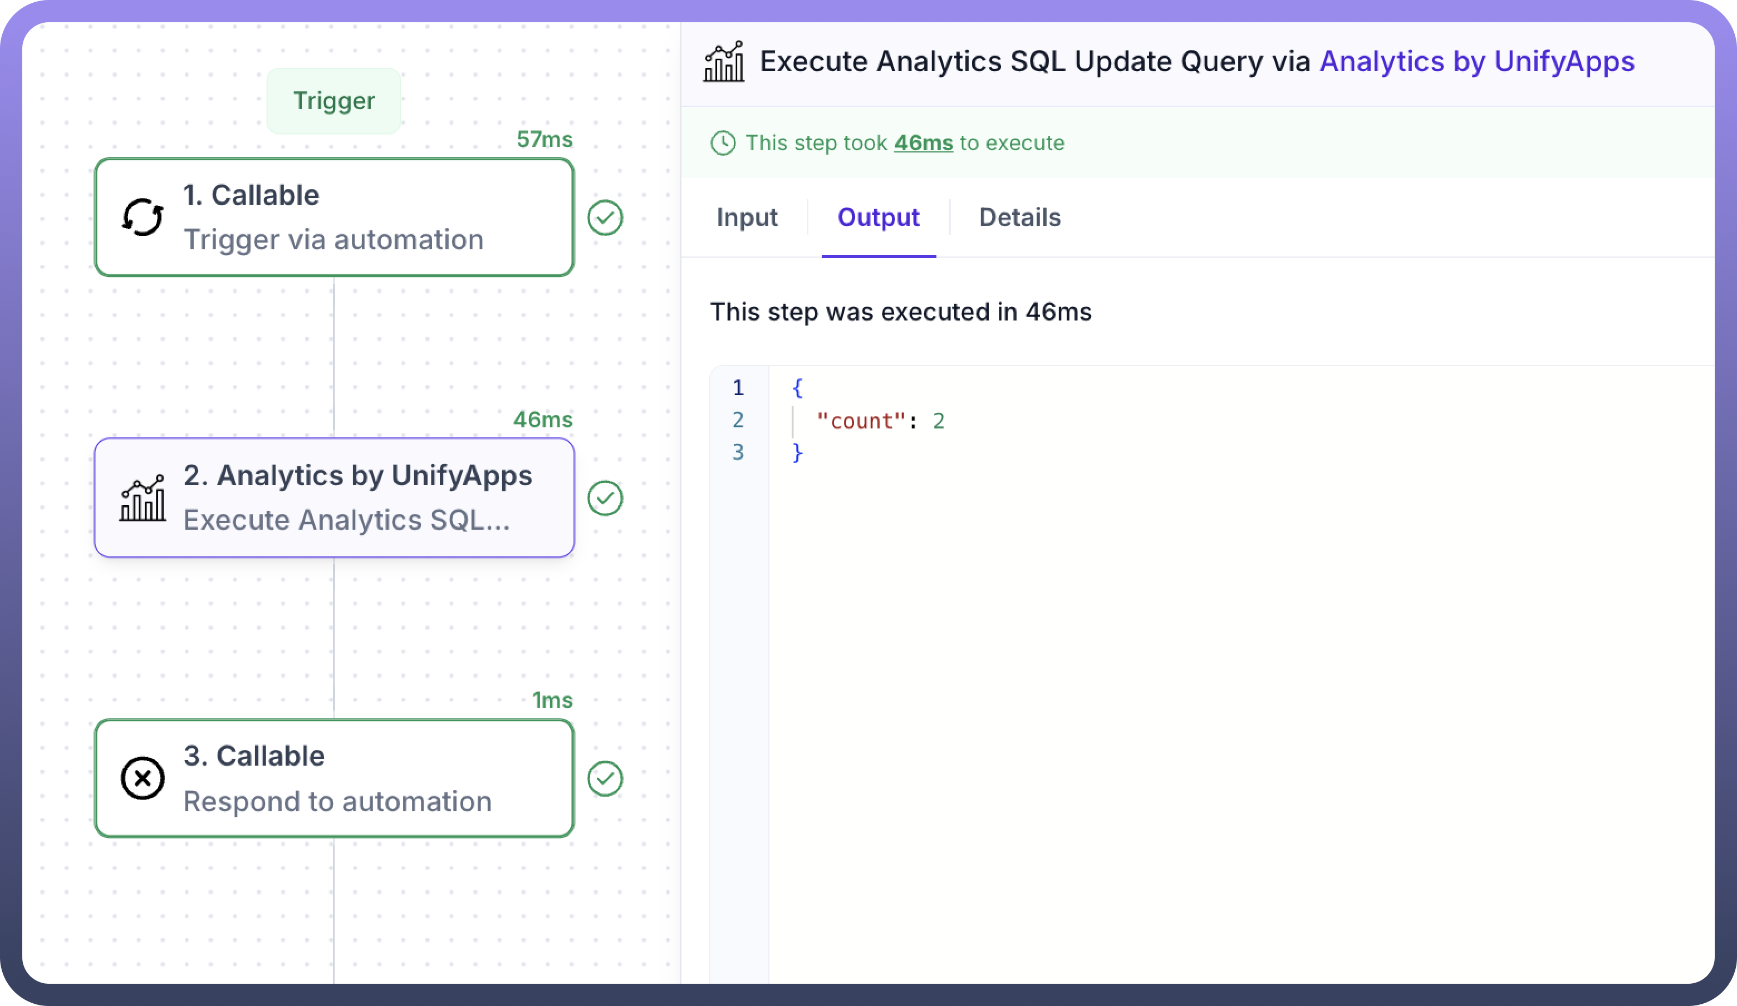Select the Output tab

point(878,218)
